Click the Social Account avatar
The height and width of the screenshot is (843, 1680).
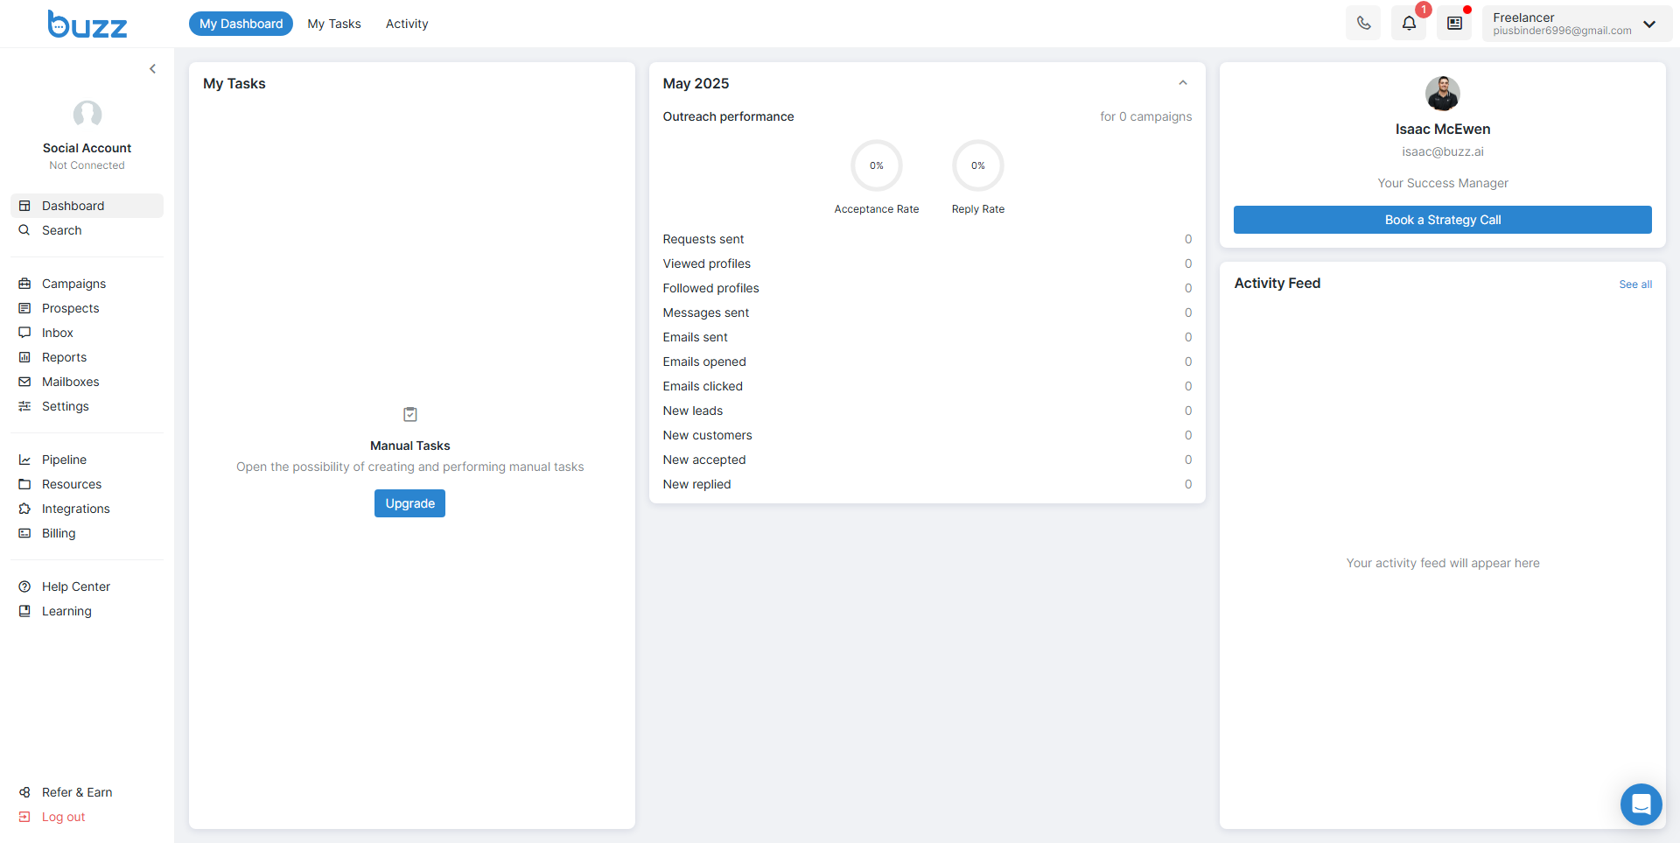coord(87,114)
